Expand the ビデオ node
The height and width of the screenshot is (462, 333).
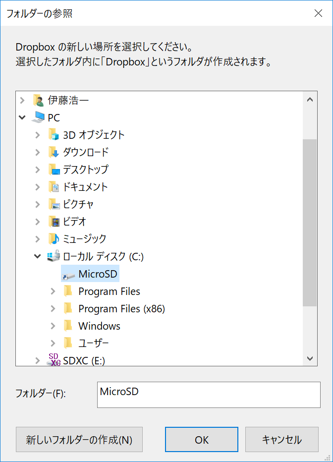tap(37, 222)
